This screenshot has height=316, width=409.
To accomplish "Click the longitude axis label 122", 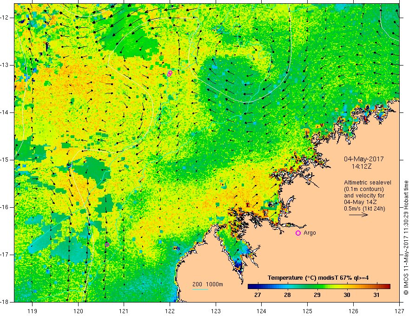I will click(170, 311).
